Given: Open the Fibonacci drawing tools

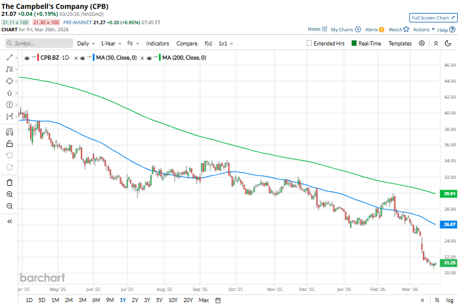Looking at the screenshot, I should click(x=9, y=69).
